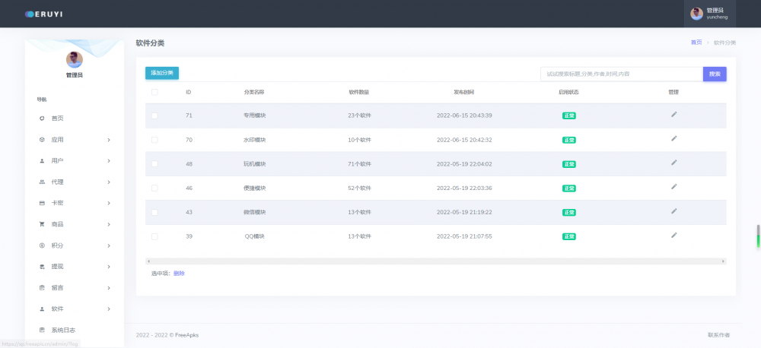Click the 首页 refresh icon in sidebar

coord(42,119)
